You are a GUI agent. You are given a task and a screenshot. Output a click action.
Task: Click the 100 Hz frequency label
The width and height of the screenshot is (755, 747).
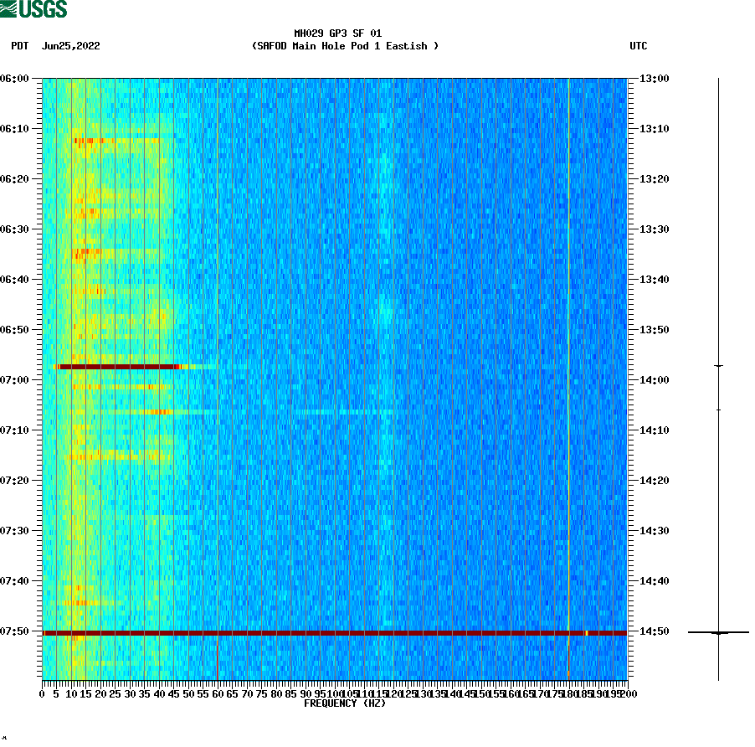coord(333,693)
